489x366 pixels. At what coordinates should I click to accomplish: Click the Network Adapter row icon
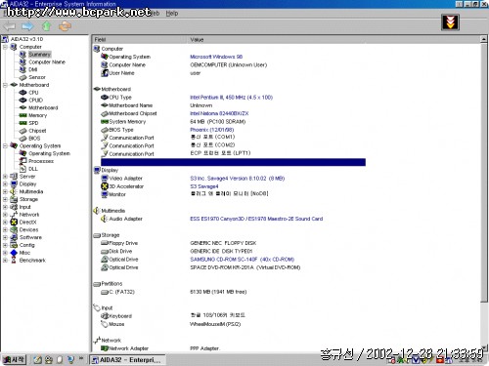point(105,348)
